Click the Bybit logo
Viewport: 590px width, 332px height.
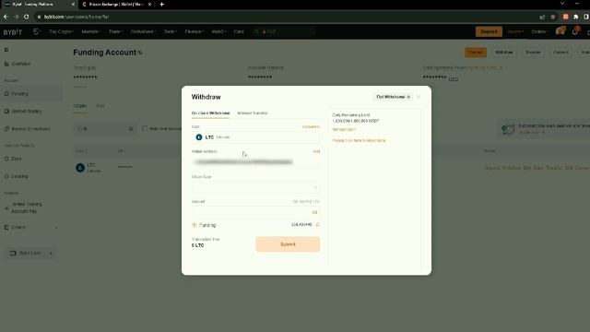(x=13, y=32)
